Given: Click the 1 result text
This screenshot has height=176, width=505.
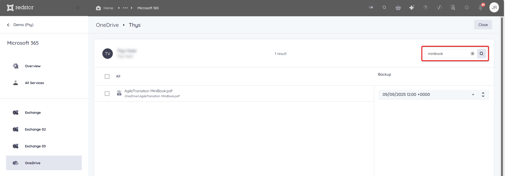Looking at the screenshot, I should point(281,54).
